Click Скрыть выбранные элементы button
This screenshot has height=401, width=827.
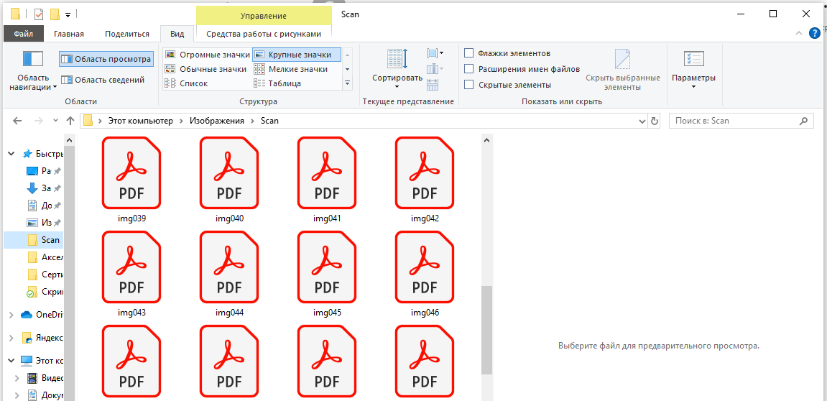point(623,70)
